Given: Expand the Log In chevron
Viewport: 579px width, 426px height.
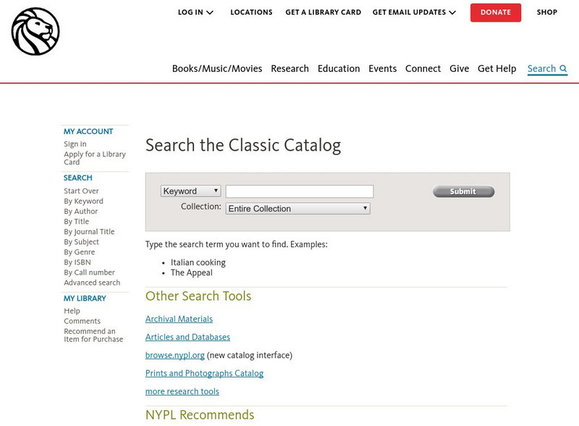Looking at the screenshot, I should tap(210, 12).
